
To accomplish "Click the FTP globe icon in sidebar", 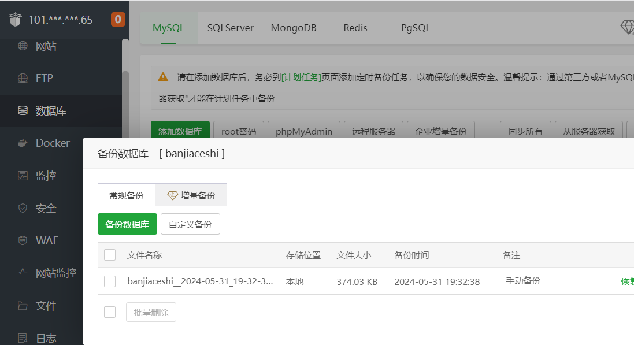I will (x=23, y=78).
